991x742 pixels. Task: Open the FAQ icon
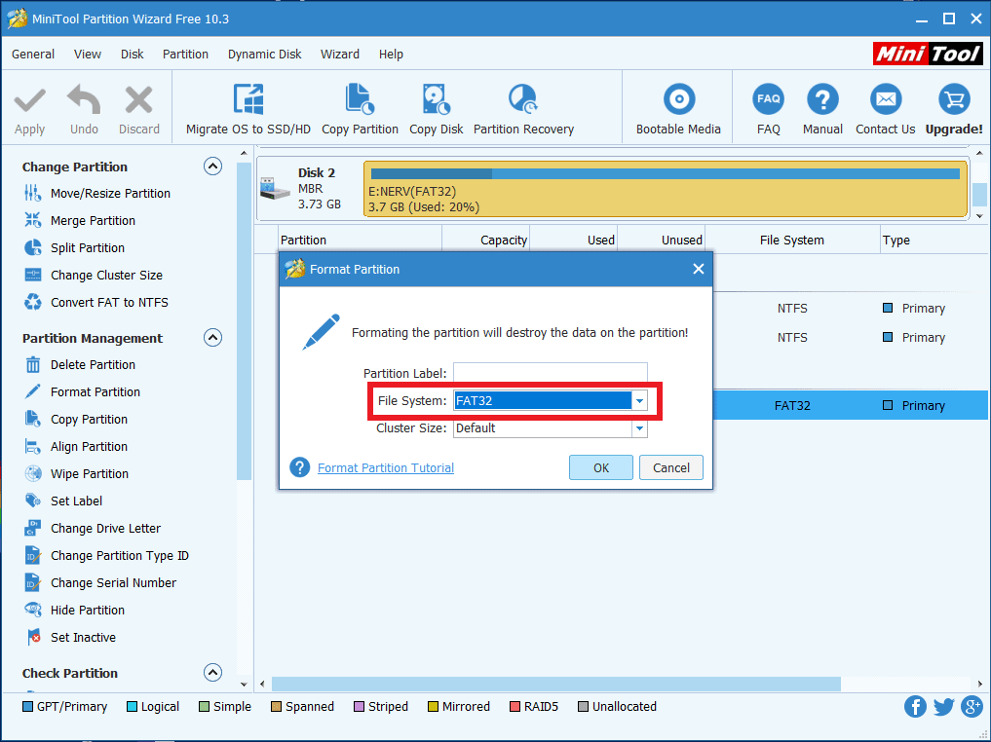[x=769, y=99]
